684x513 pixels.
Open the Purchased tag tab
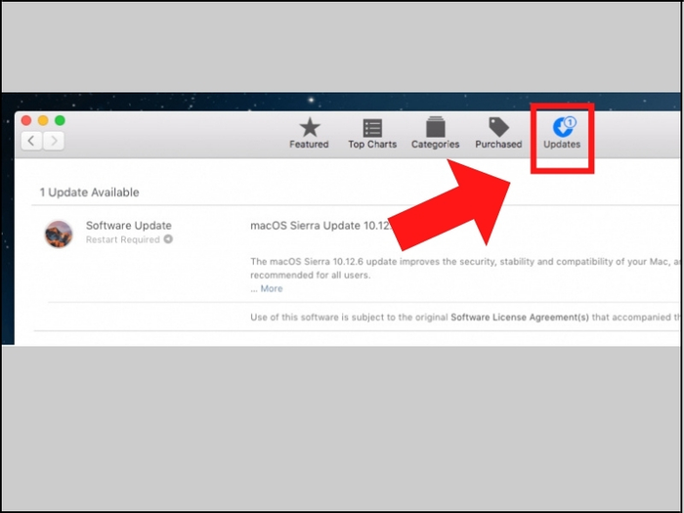point(498,133)
